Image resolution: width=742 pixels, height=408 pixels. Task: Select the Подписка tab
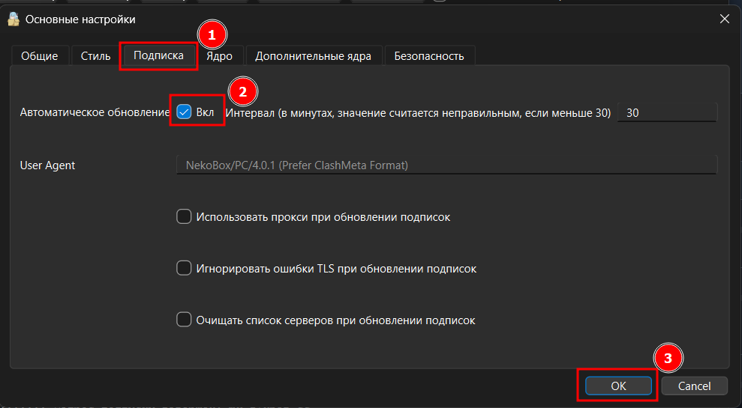158,55
